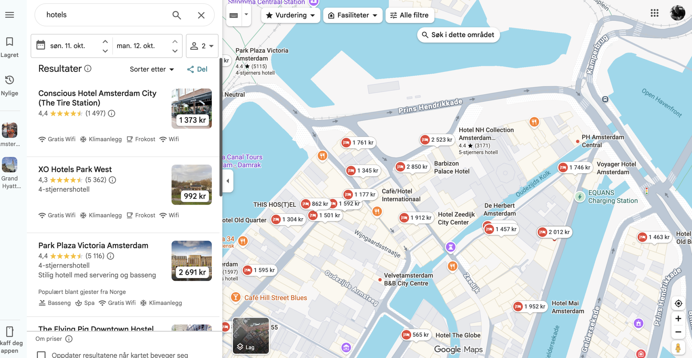The image size is (692, 358).
Task: Share results with Del link
Action: (197, 69)
